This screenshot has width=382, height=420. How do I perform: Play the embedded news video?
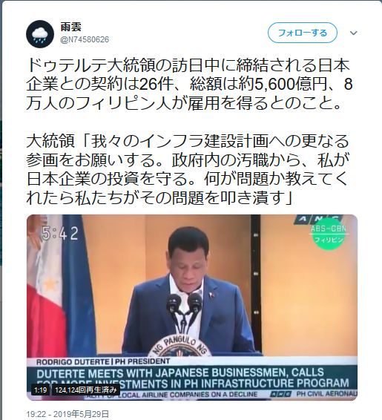(192, 307)
